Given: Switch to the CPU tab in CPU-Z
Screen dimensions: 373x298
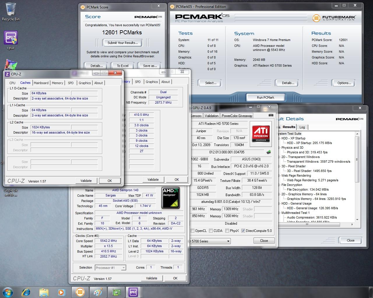Looking at the screenshot, I should point(12,83).
